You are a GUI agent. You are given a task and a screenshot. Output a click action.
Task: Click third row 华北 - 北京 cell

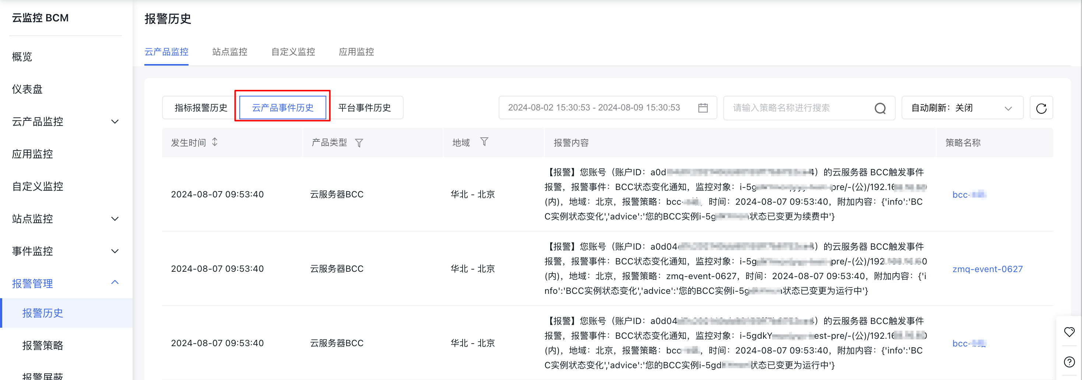click(x=473, y=343)
